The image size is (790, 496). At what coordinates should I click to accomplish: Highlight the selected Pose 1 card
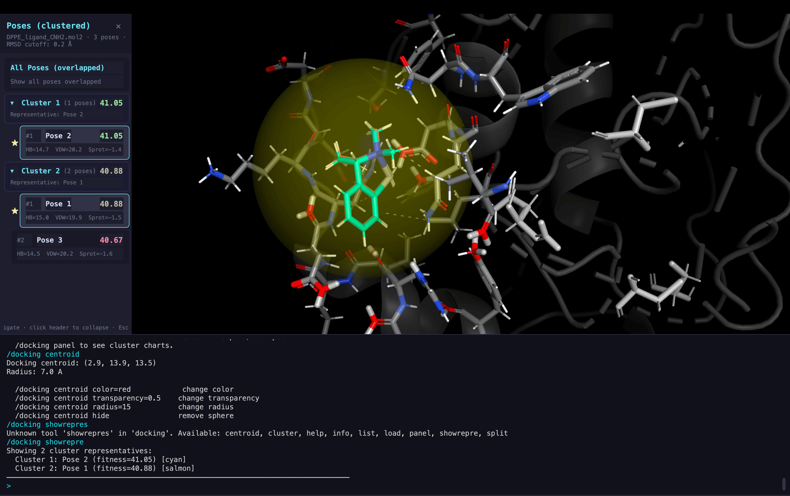click(x=74, y=210)
